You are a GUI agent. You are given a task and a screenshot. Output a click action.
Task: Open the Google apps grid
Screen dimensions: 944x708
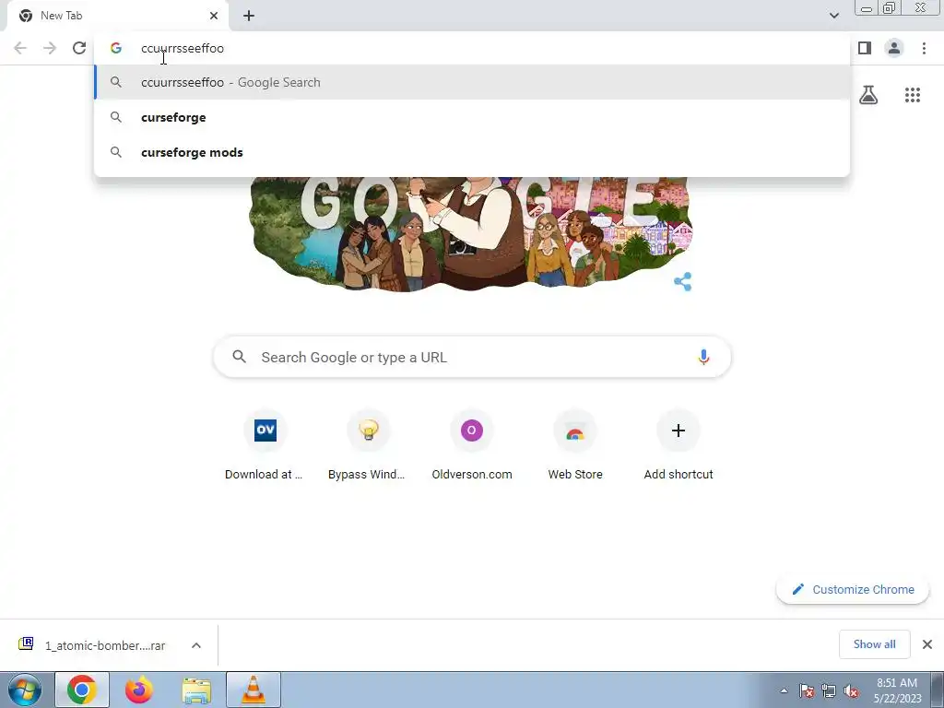pos(913,95)
